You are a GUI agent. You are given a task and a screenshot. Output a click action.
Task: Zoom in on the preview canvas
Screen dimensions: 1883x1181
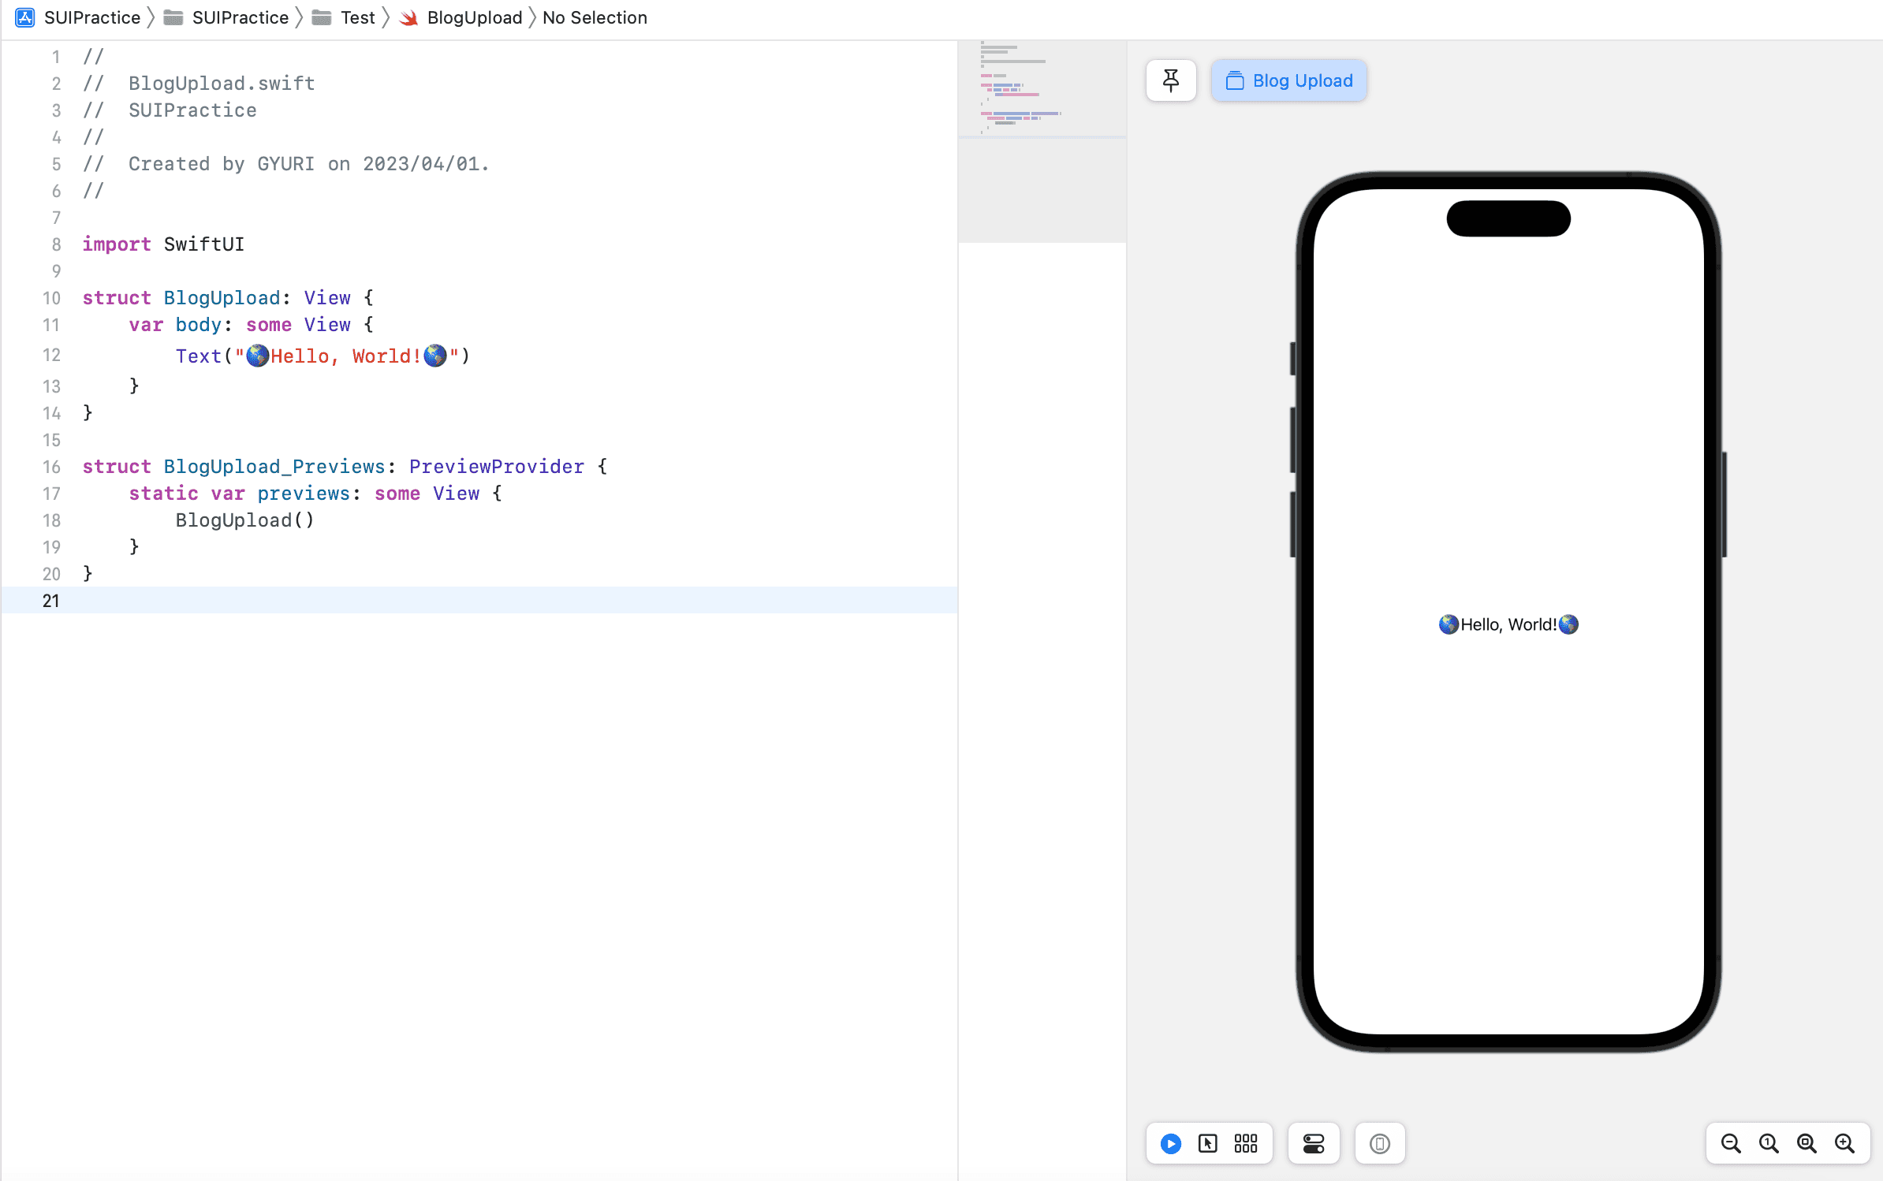1845,1143
